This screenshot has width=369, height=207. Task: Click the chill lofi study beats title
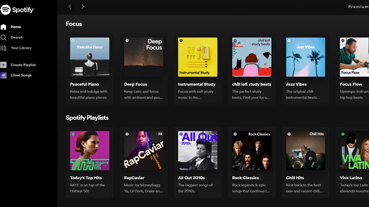point(251,84)
